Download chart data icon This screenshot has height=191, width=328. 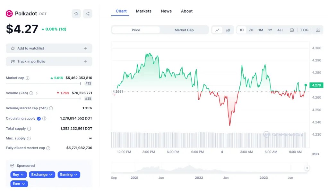click(318, 30)
